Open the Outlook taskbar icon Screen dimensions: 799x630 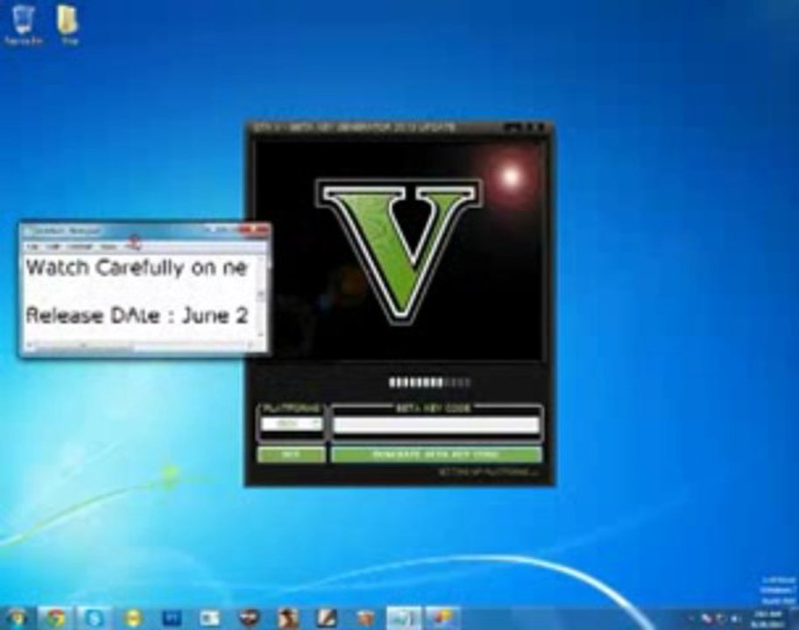coord(209,619)
